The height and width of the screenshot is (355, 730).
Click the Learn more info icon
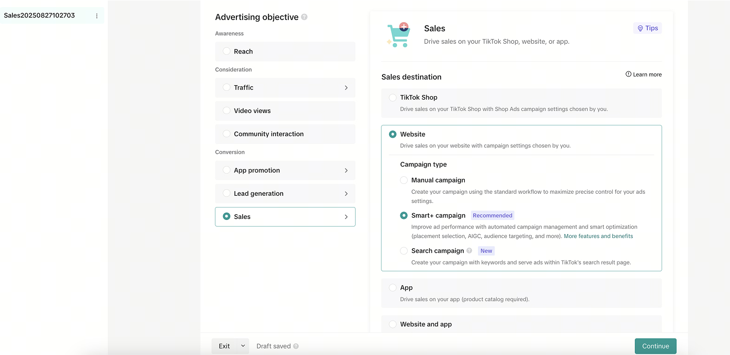click(x=628, y=74)
